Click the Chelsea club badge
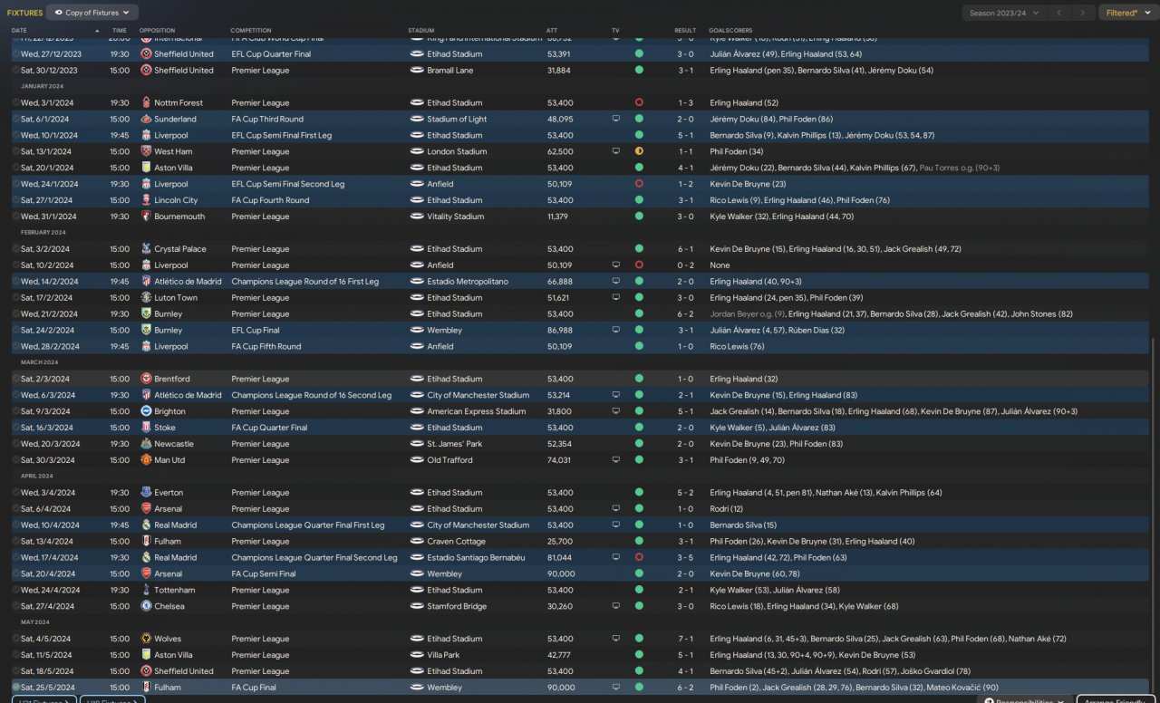The image size is (1160, 703). (x=146, y=607)
